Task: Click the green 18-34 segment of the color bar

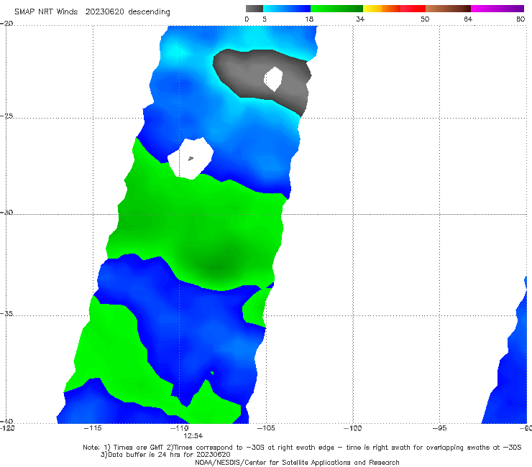Action: click(336, 9)
